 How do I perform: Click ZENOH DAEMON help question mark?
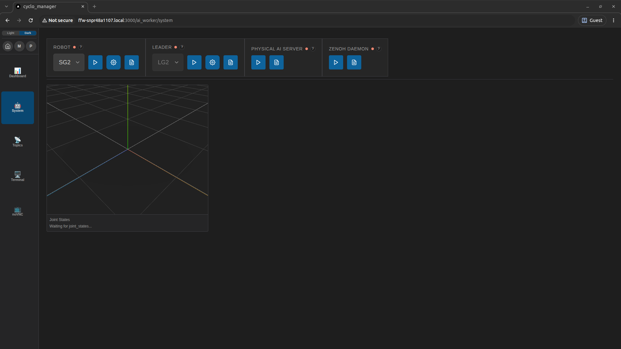point(379,49)
